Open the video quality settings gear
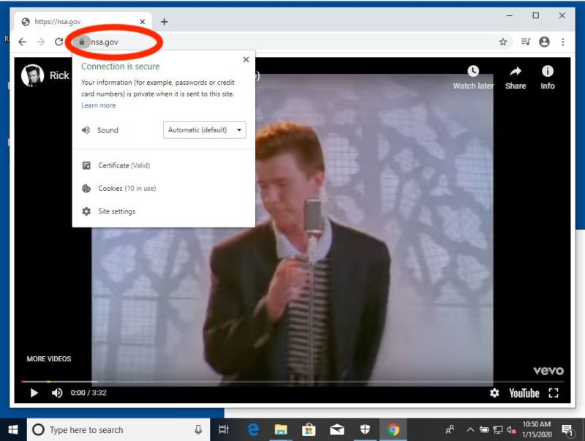The width and height of the screenshot is (585, 441). pyautogui.click(x=494, y=393)
